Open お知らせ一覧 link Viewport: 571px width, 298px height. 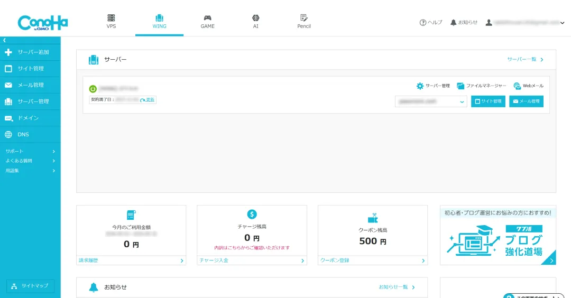[397, 287]
